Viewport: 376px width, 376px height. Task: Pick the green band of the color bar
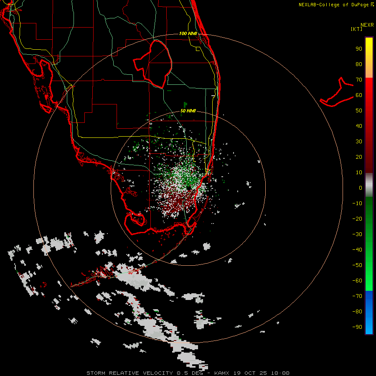369,244
